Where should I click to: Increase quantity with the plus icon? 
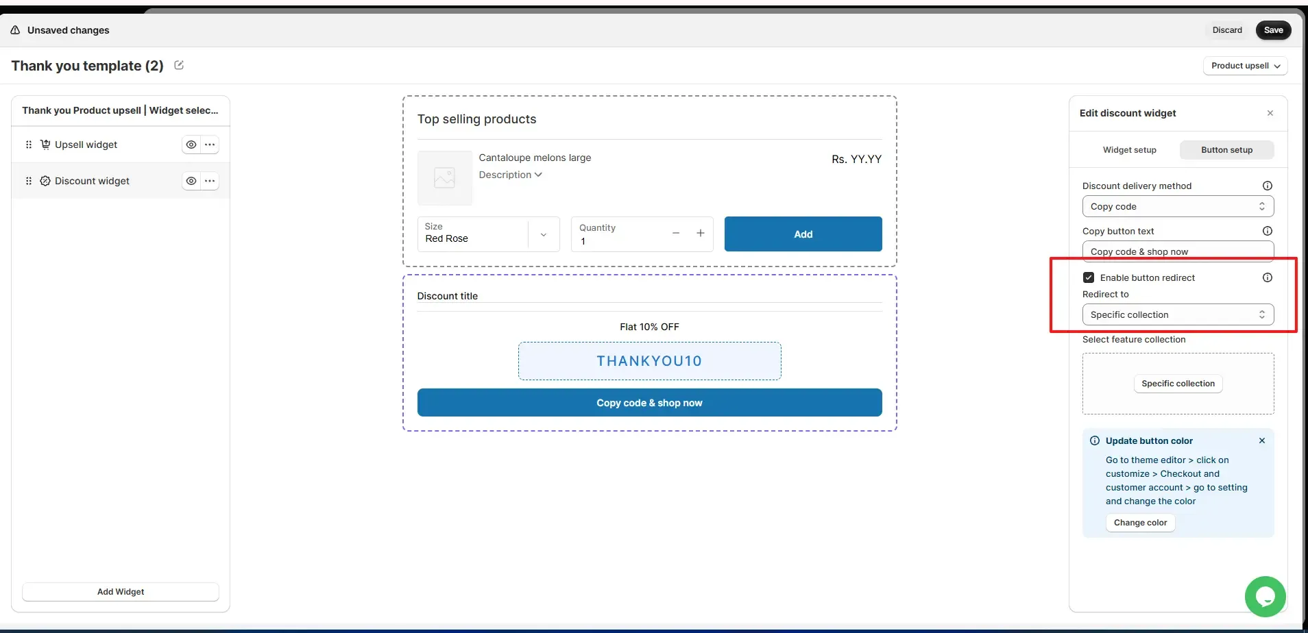click(701, 234)
